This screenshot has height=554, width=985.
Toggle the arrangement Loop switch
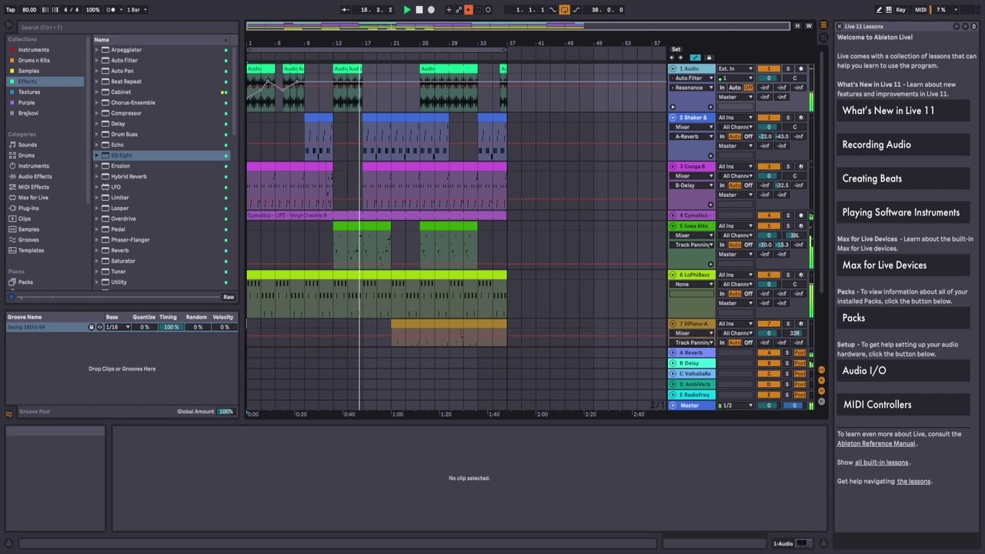click(564, 10)
